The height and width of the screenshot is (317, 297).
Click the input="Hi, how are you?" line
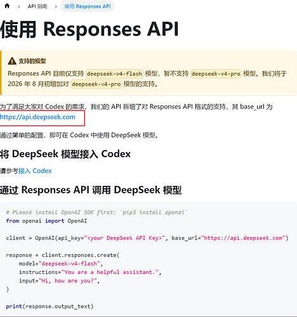pos(59,281)
